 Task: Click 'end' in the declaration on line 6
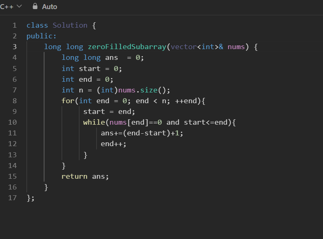point(85,79)
